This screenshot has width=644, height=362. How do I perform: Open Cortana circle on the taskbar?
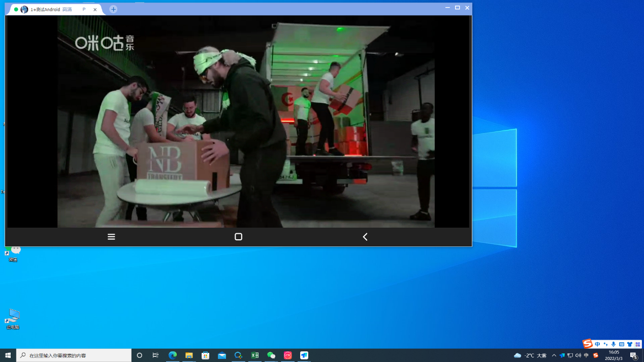(140, 355)
